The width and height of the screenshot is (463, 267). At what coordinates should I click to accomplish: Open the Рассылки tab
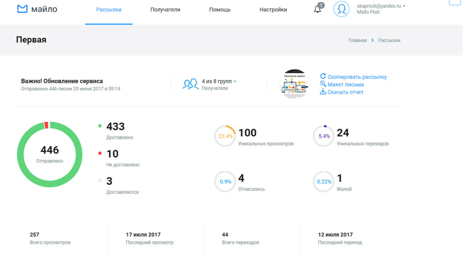tap(109, 10)
